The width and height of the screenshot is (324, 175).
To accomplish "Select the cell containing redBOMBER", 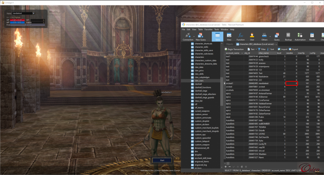I will (x=267, y=124).
